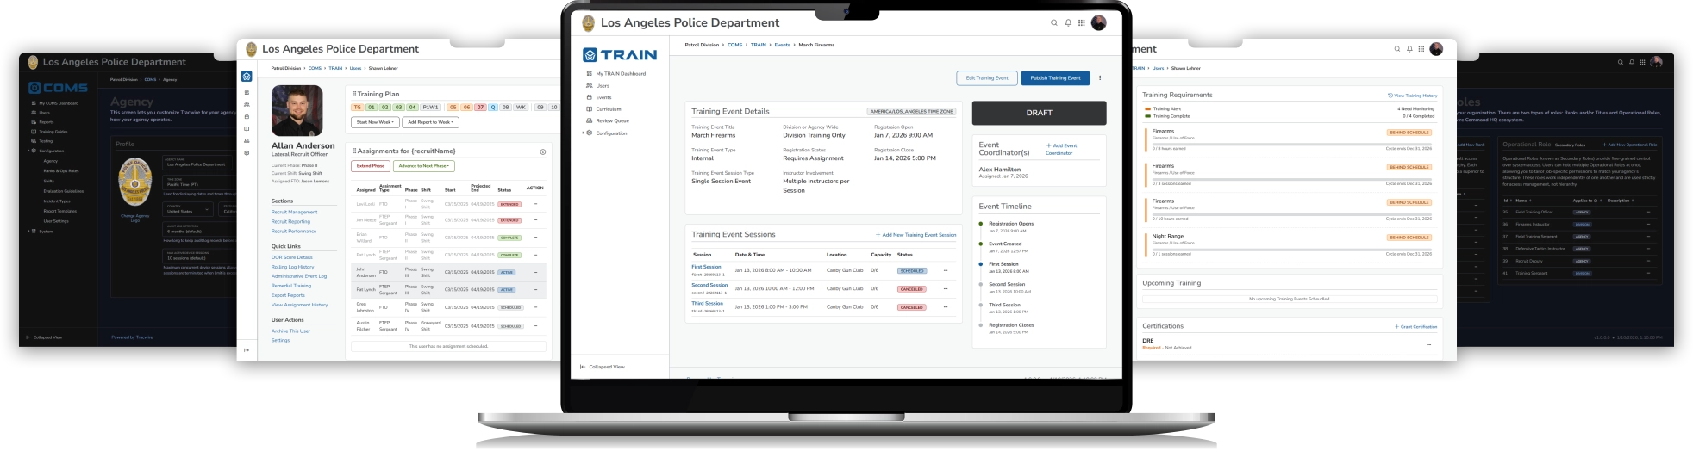
Task: Open action menu for Third Session row
Action: tap(946, 306)
